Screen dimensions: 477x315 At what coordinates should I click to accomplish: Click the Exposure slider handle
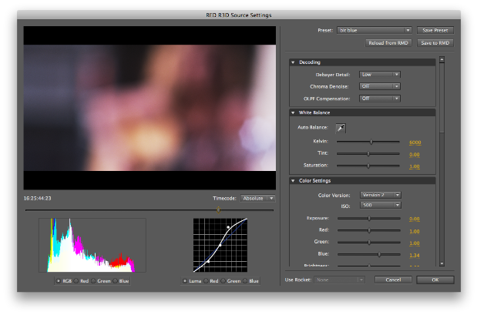369,218
